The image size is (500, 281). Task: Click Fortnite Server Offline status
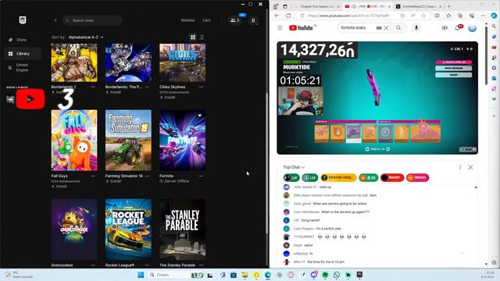tap(174, 181)
